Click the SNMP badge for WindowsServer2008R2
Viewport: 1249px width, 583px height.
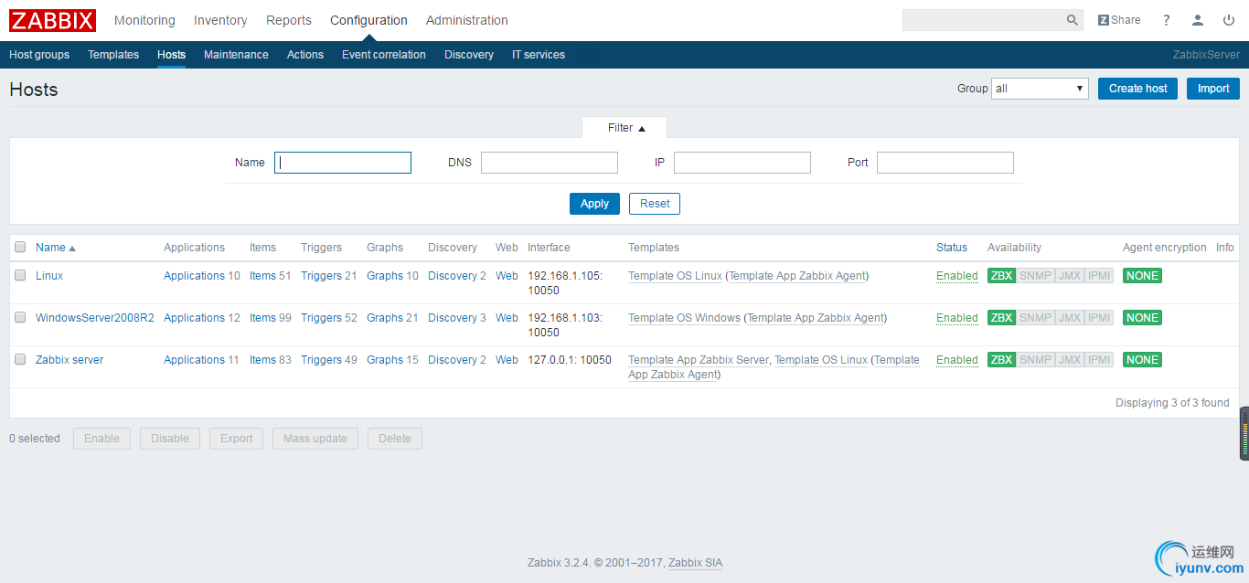point(1035,318)
